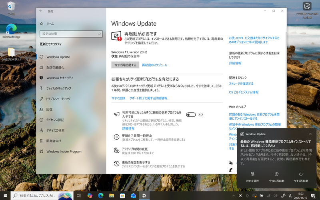Screen dimensions: 320x200
Task: Launch Copilot from the taskbar
Action: pos(90,196)
